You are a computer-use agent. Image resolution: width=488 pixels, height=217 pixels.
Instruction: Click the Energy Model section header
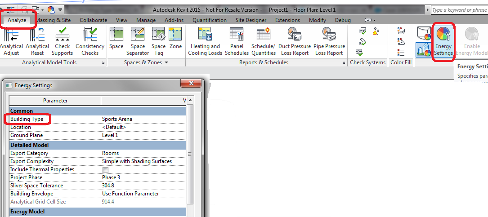[x=98, y=212]
